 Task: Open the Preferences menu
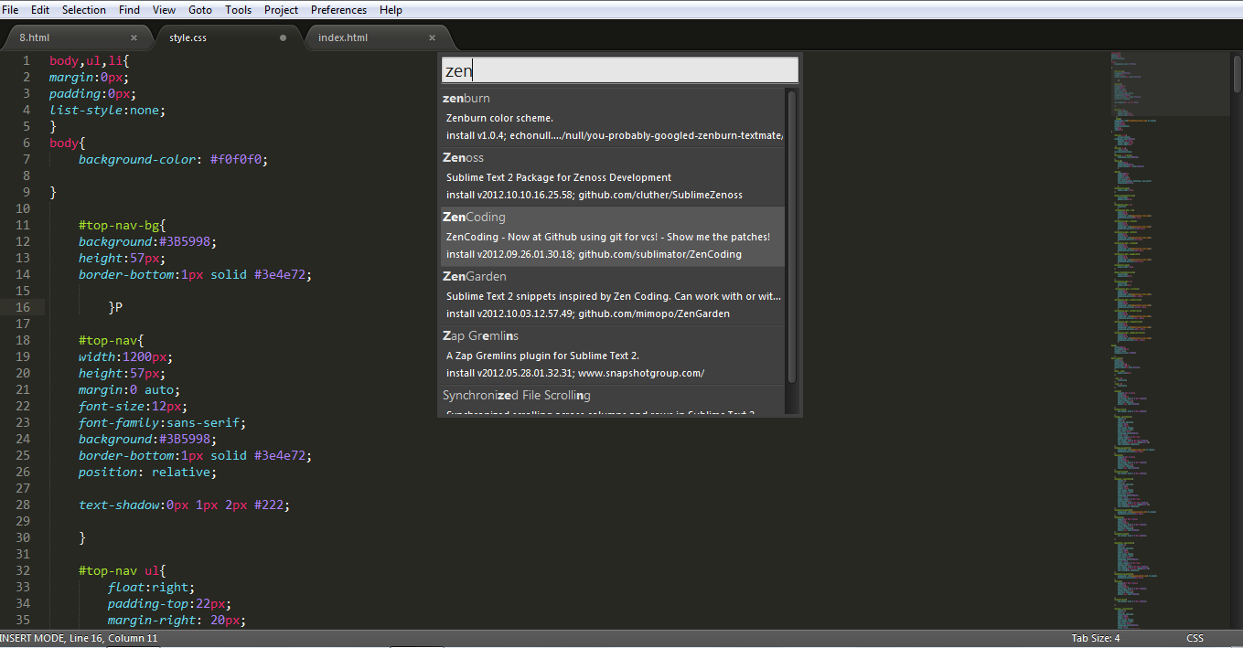pyautogui.click(x=338, y=10)
